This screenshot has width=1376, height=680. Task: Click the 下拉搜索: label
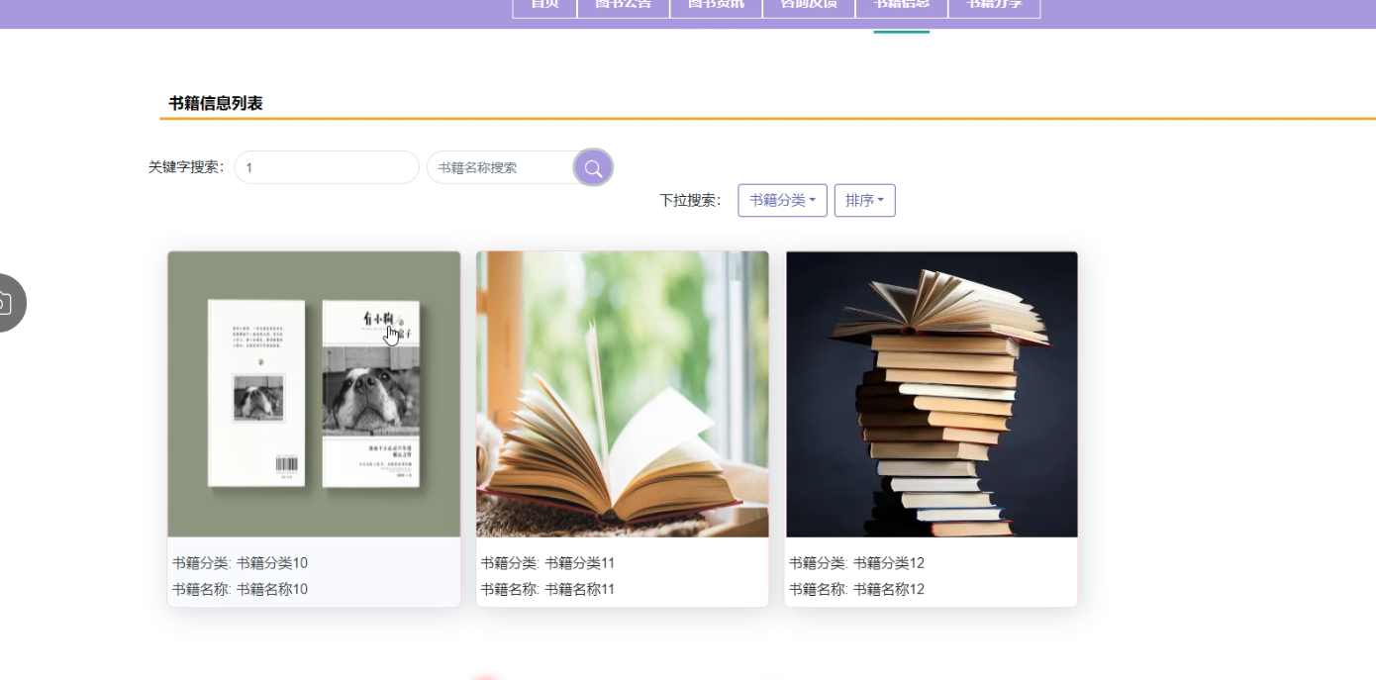[691, 200]
